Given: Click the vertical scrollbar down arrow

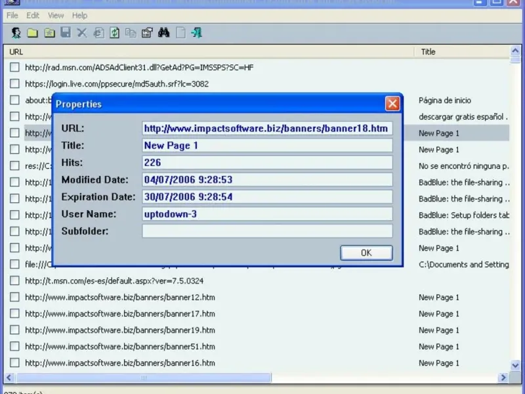Looking at the screenshot, I should click(x=515, y=365).
